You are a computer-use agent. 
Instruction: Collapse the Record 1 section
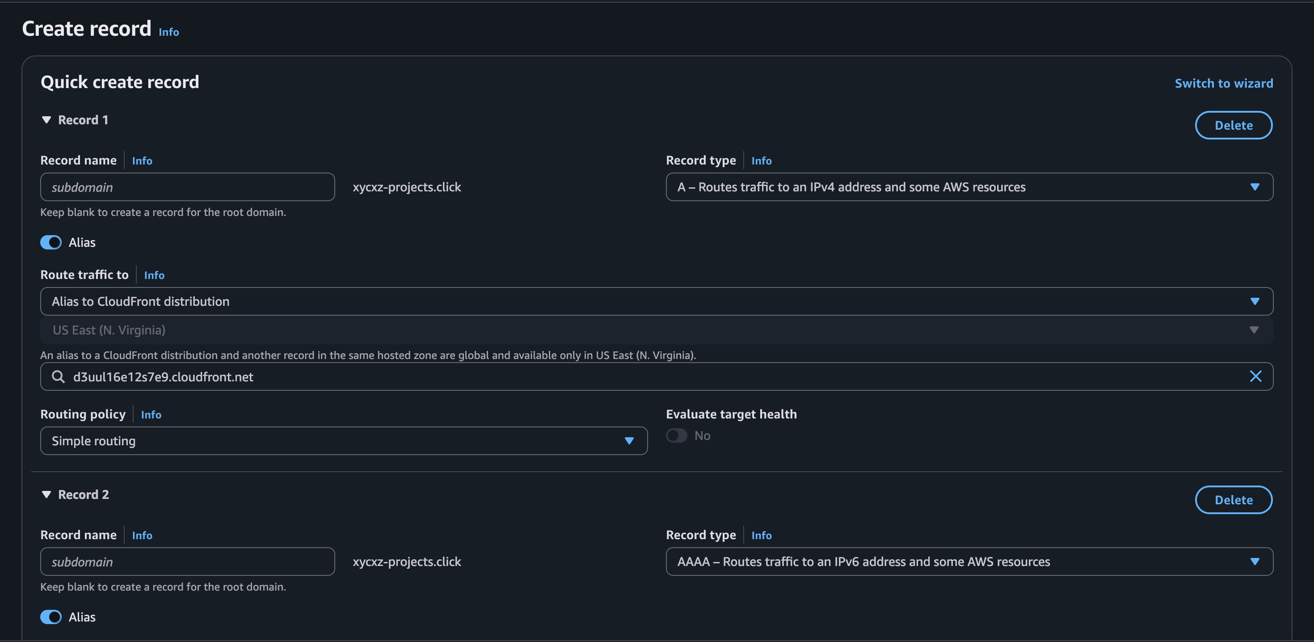pos(46,119)
